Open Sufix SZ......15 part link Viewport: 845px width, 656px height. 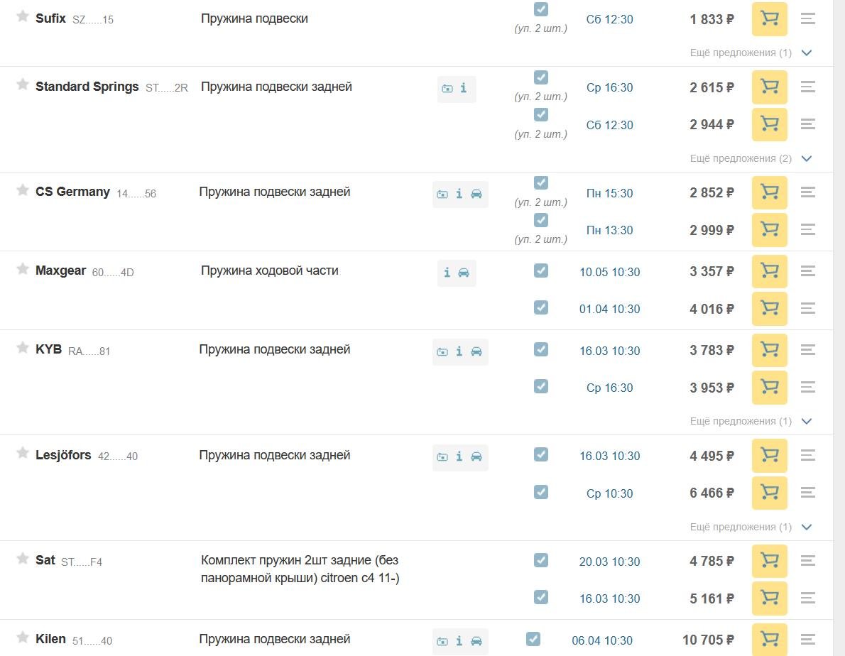coord(93,20)
